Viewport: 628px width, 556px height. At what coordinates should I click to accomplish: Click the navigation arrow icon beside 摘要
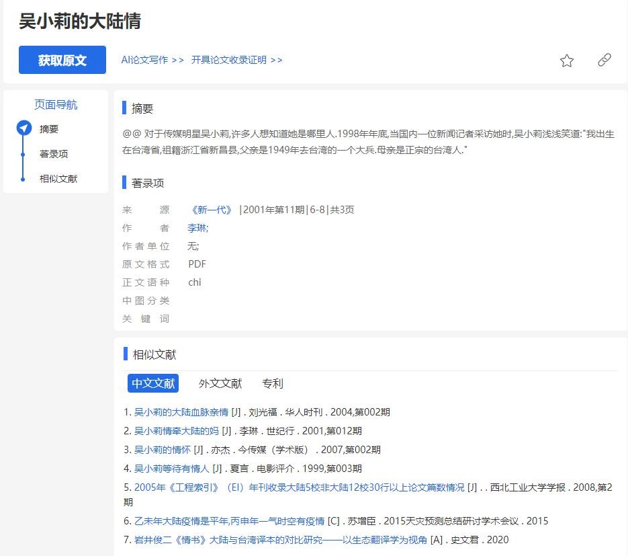[24, 129]
